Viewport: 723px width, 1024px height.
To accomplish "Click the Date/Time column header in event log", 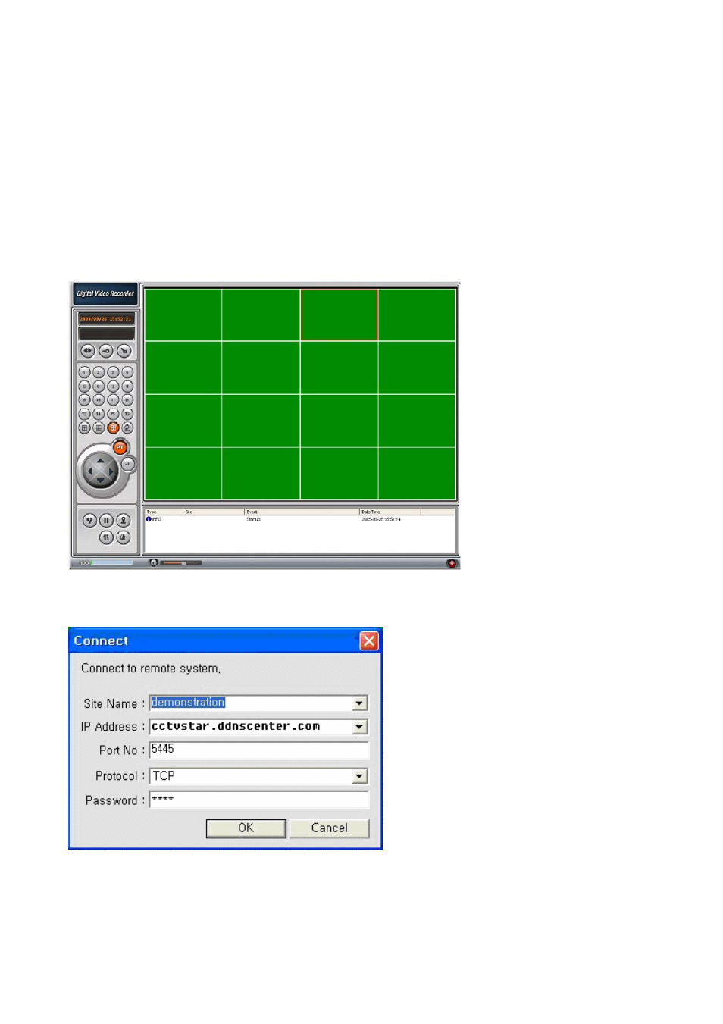I will (390, 512).
